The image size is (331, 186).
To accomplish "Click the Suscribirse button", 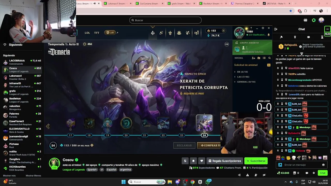I will (256, 161).
